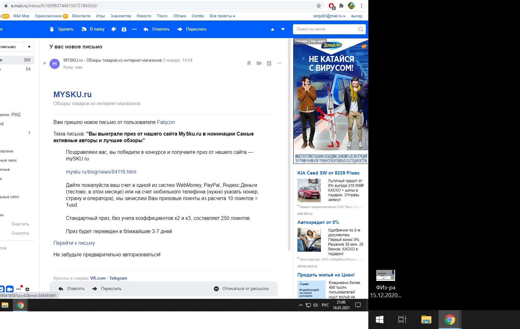The width and height of the screenshot is (520, 329).
Task: Open the Telegram link
Action: tap(118, 278)
